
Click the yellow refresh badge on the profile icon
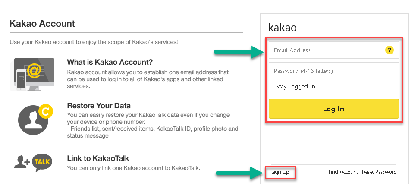pyautogui.click(x=46, y=112)
